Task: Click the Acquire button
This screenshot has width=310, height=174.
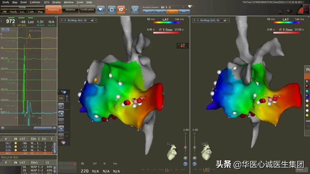Action: click(x=67, y=167)
